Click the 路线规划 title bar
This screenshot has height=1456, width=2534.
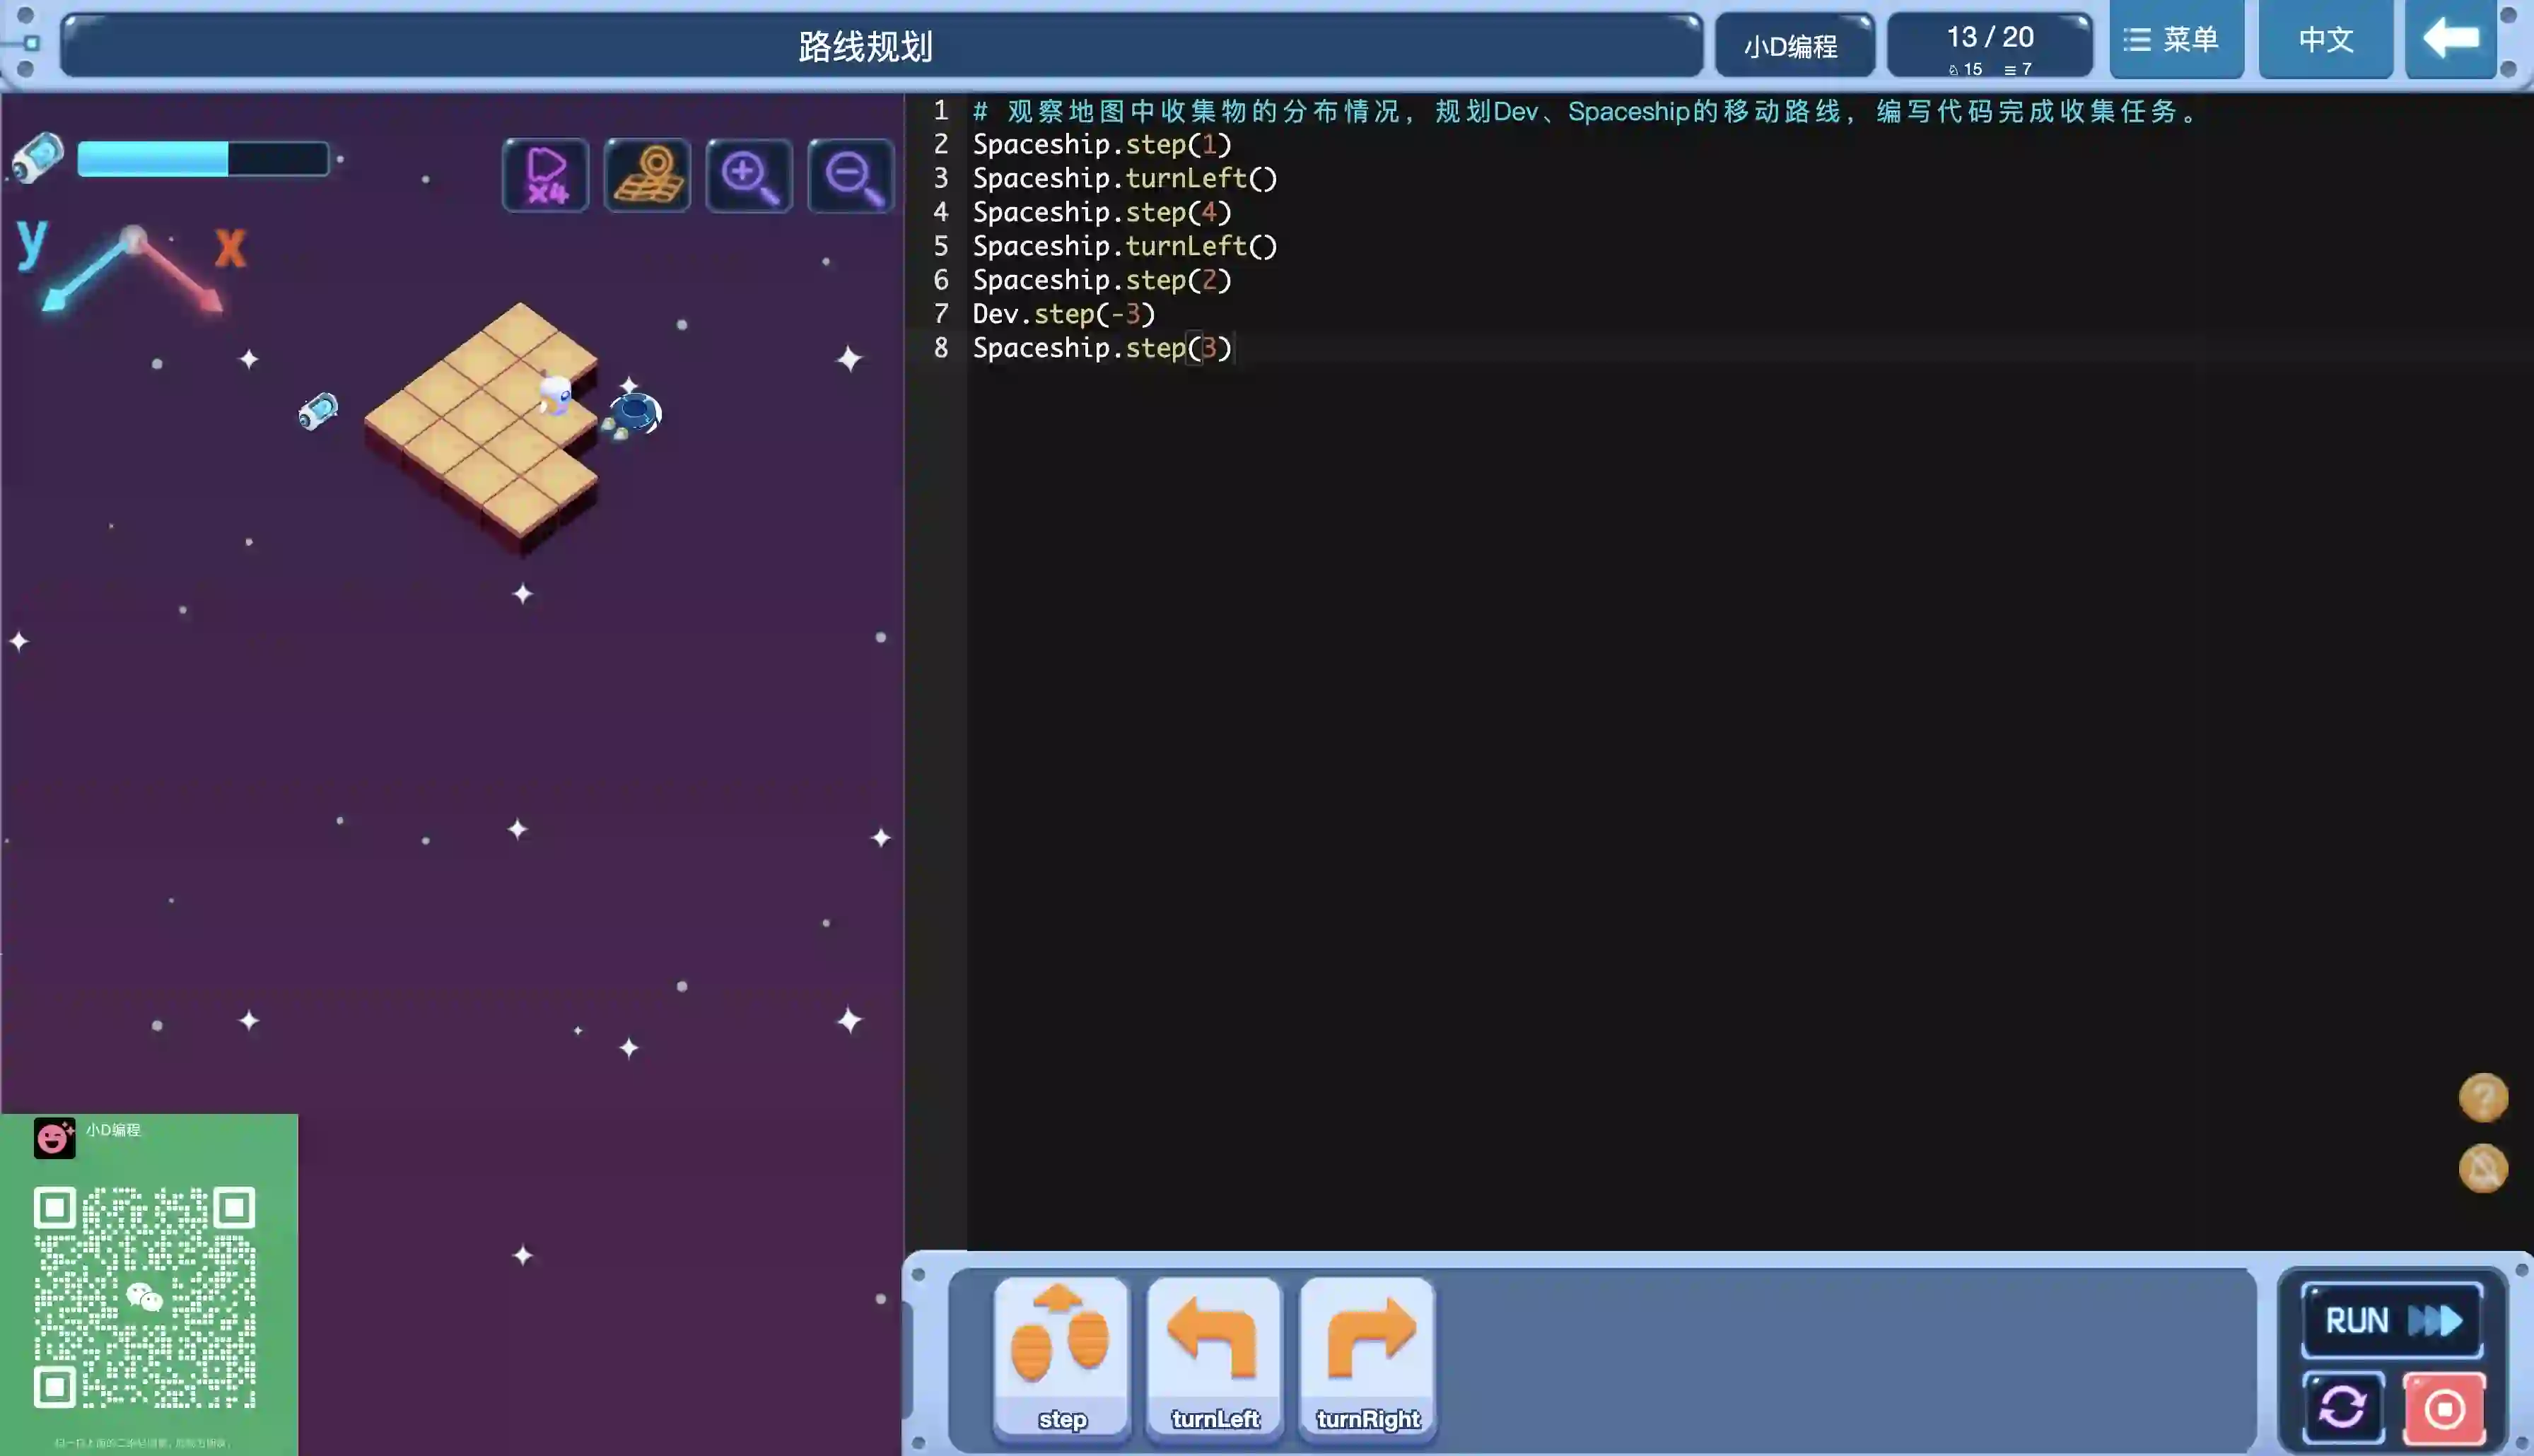(x=866, y=46)
